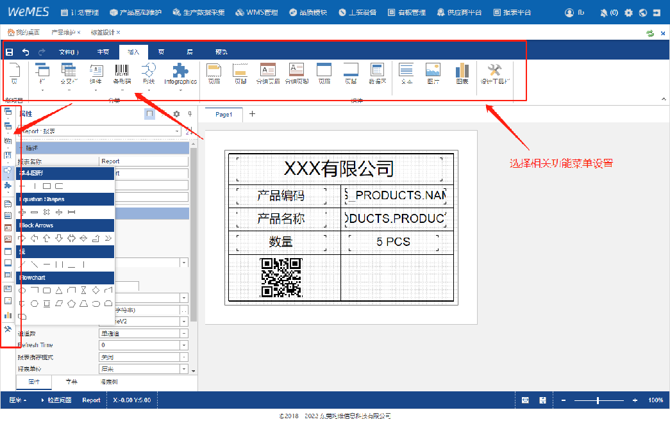Click the 报表名称 Report input field

click(x=144, y=161)
